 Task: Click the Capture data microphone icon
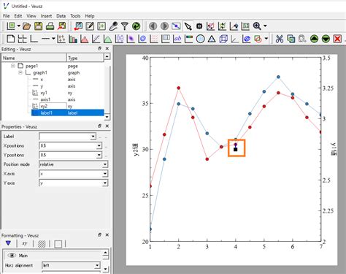113,26
